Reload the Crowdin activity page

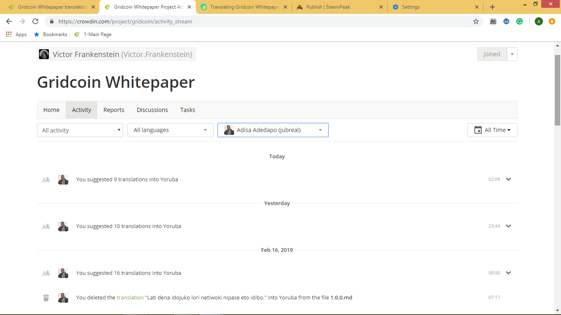pyautogui.click(x=35, y=21)
